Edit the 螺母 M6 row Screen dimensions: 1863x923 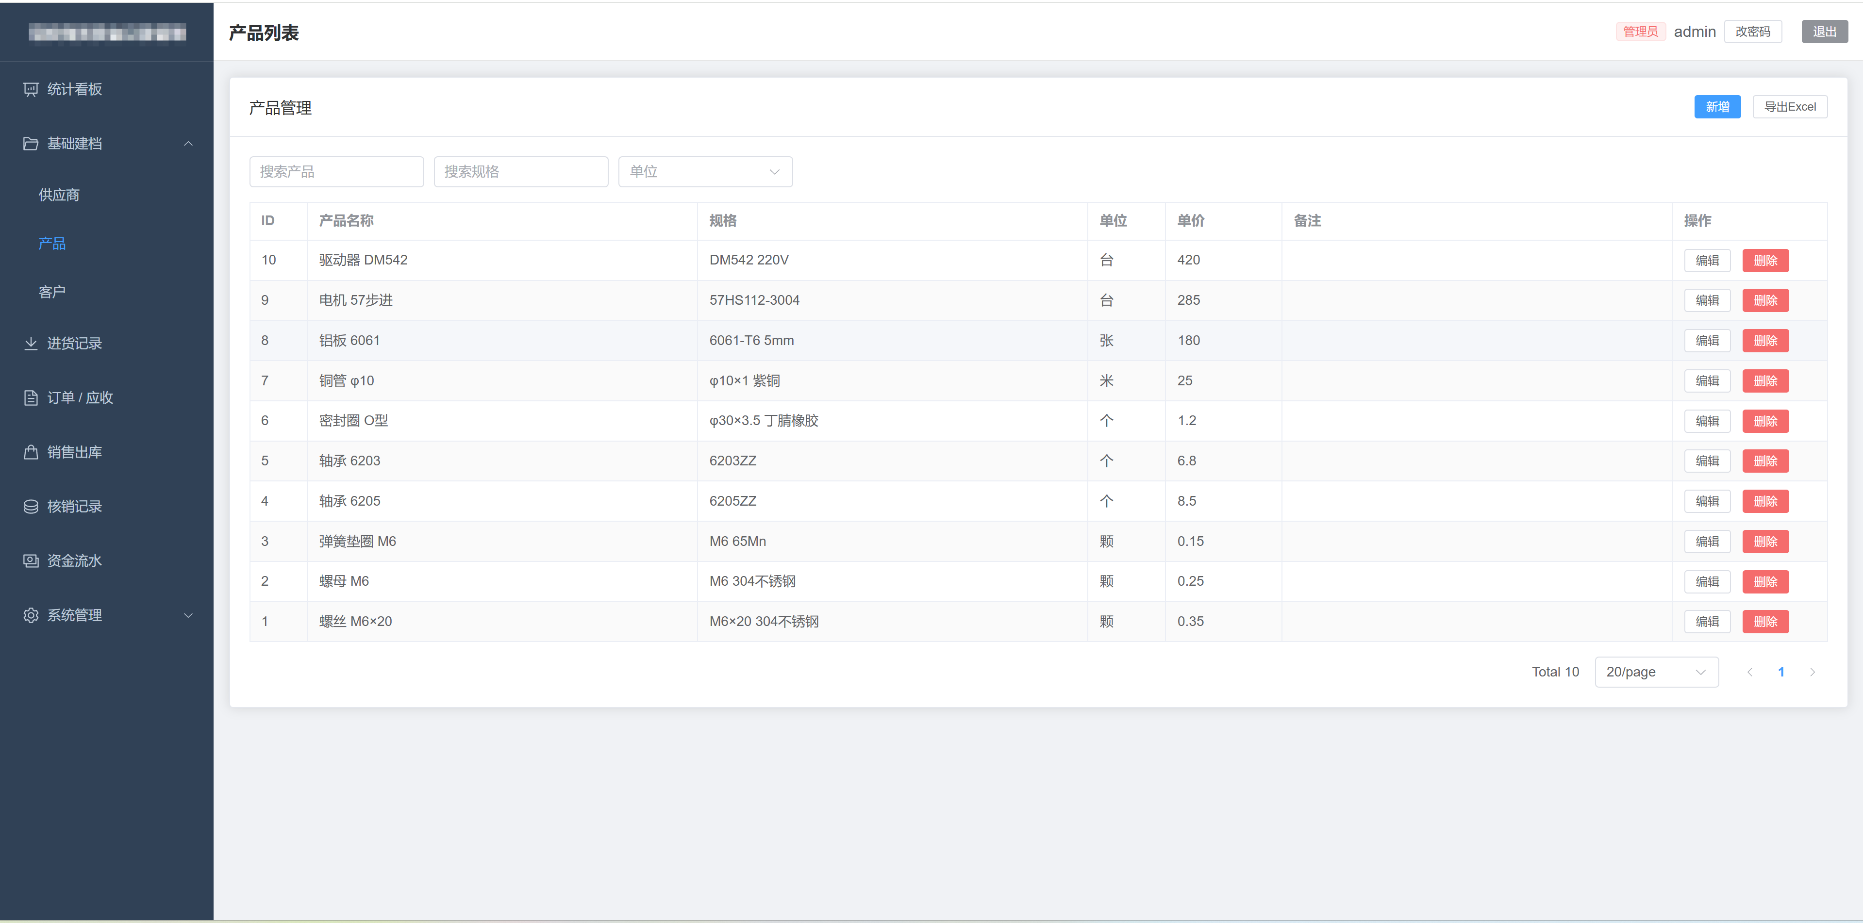click(x=1707, y=581)
